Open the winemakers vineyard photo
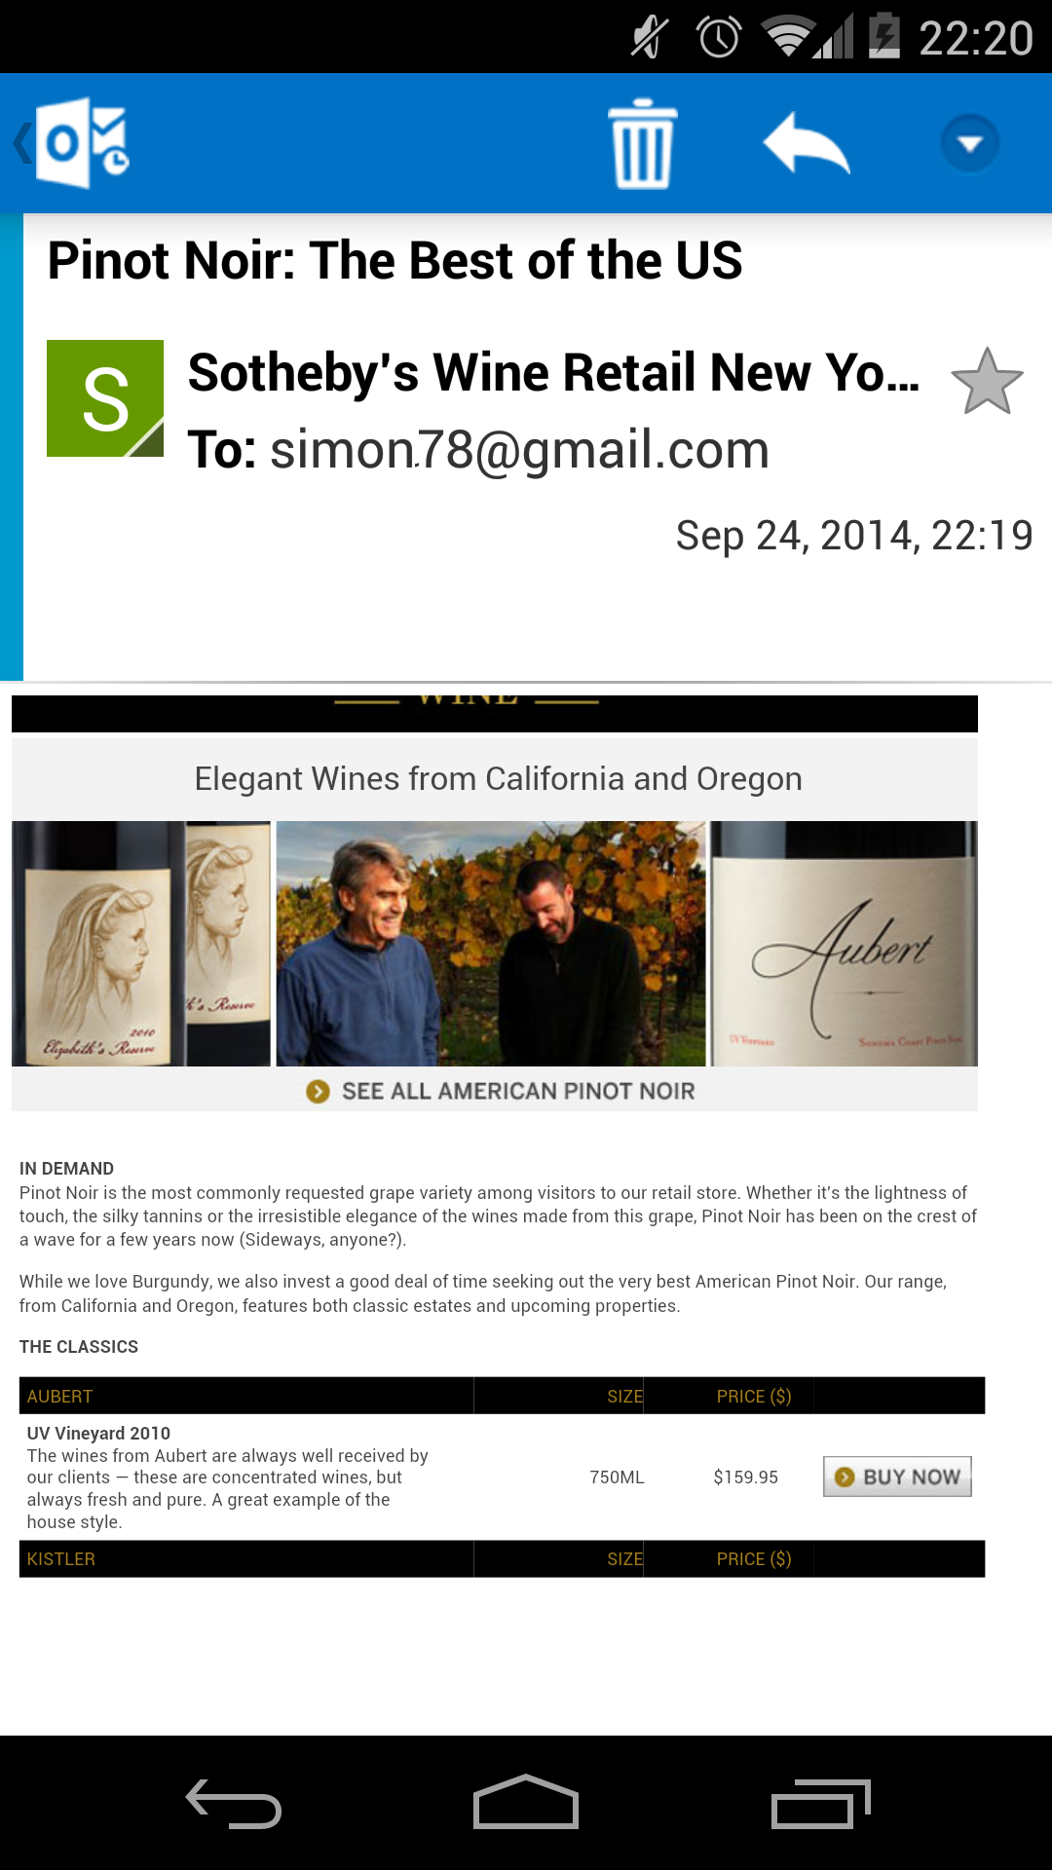The height and width of the screenshot is (1870, 1052). click(x=491, y=944)
